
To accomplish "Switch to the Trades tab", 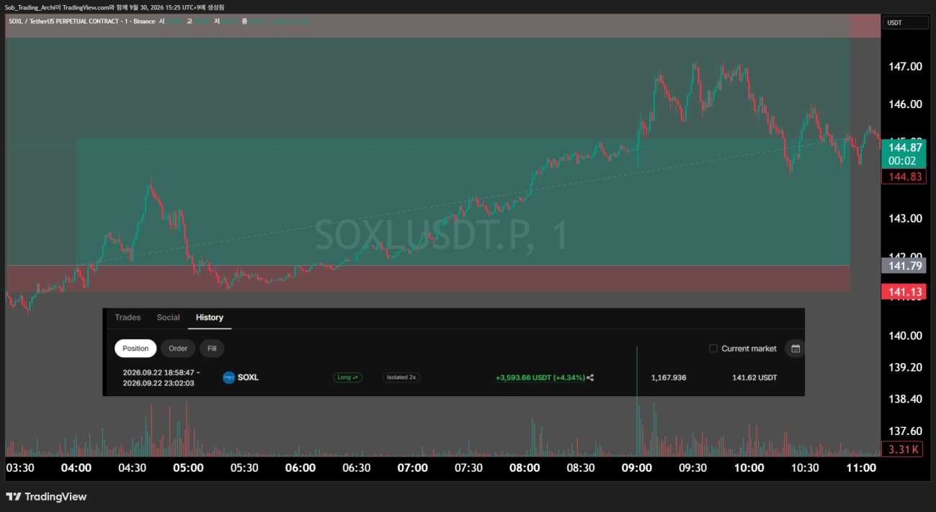I will point(128,318).
